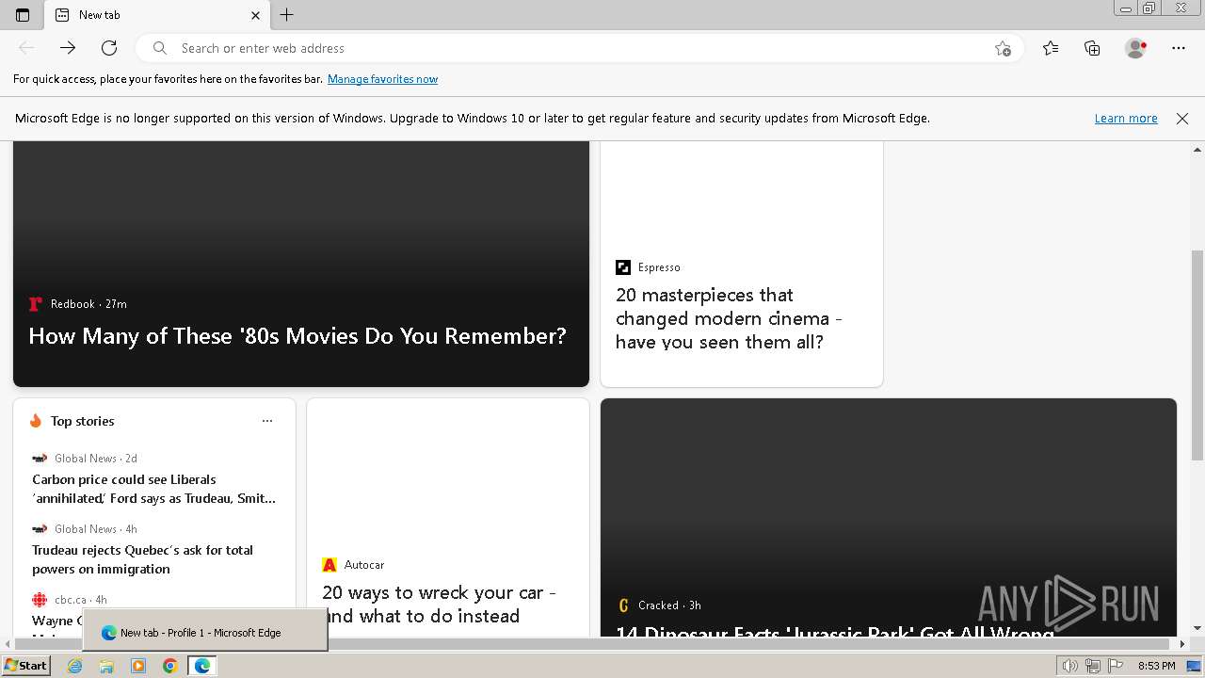
Task: Open the Carbon price Liberals story
Action: click(x=154, y=489)
